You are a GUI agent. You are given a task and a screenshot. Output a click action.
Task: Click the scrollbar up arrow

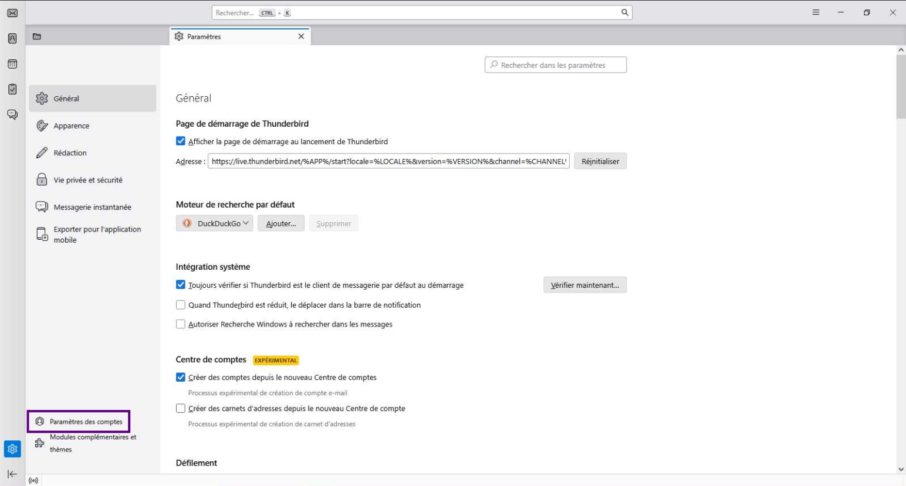[x=901, y=50]
